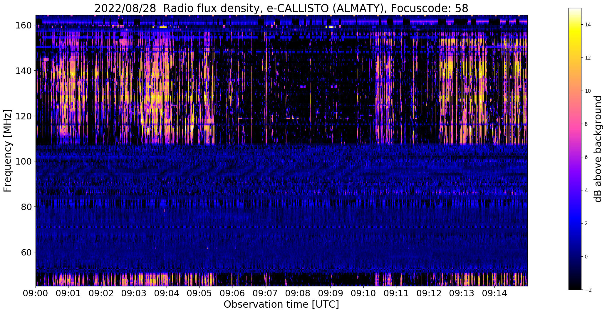Click the 09:06 time tick label
Screen dimensions: 607x313
232,293
